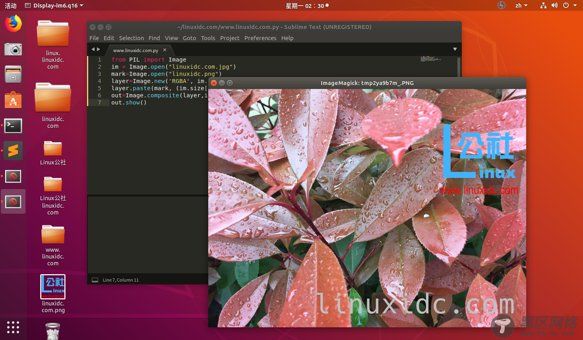Image resolution: width=583 pixels, height=340 pixels.
Task: Select the linuxidc.com.png file thumbnail
Action: tap(53, 287)
